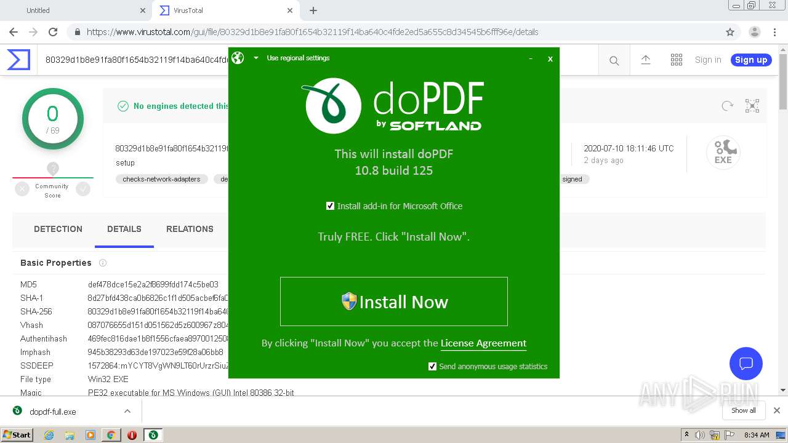This screenshot has height=443, width=788.
Task: Switch to the RELATIONS tab
Action: pos(190,229)
